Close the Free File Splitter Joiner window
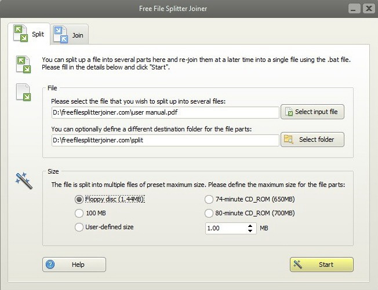378x290 pixels. [369, 9]
